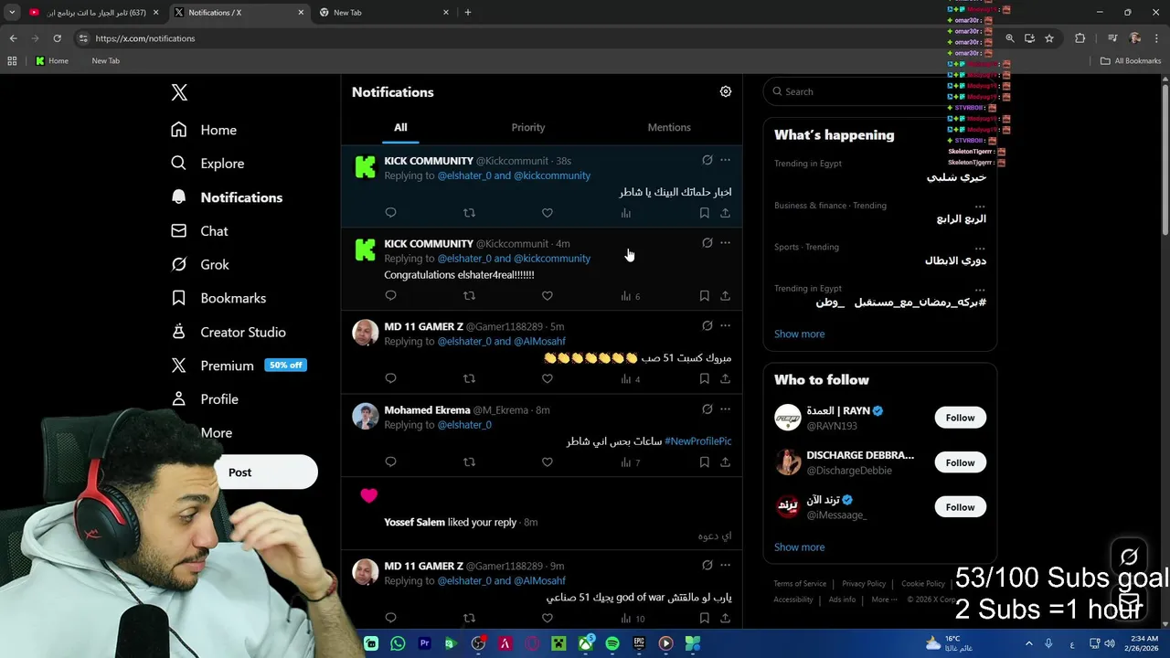Open more options on Mohamed Ekrema post

coord(725,409)
